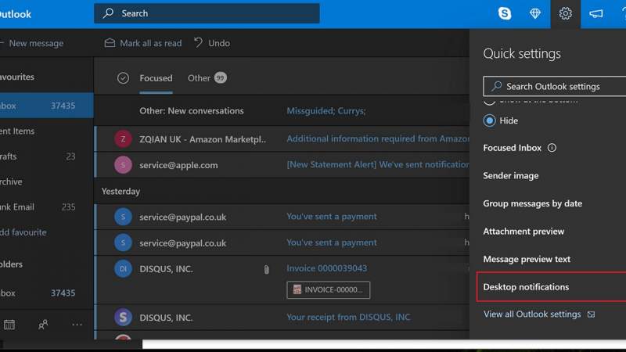Open the Calendar icon in the bottom bar

9,325
